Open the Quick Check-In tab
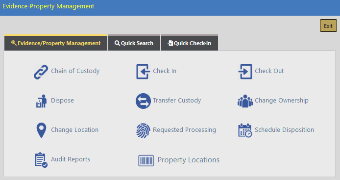This screenshot has width=340, height=180. coord(190,43)
